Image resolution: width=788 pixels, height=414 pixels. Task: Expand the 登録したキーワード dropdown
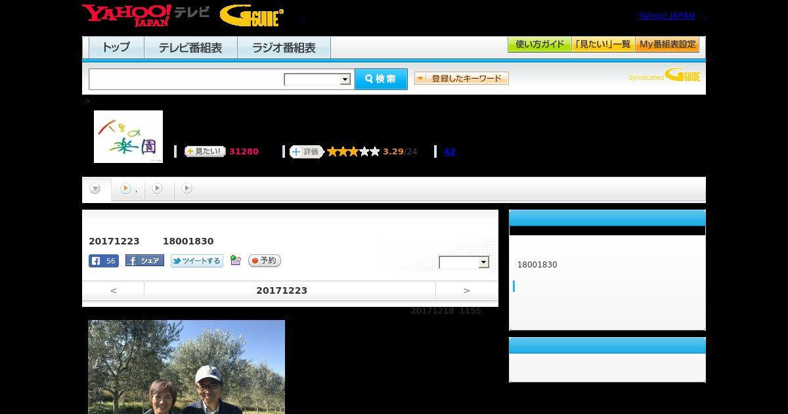tap(462, 78)
